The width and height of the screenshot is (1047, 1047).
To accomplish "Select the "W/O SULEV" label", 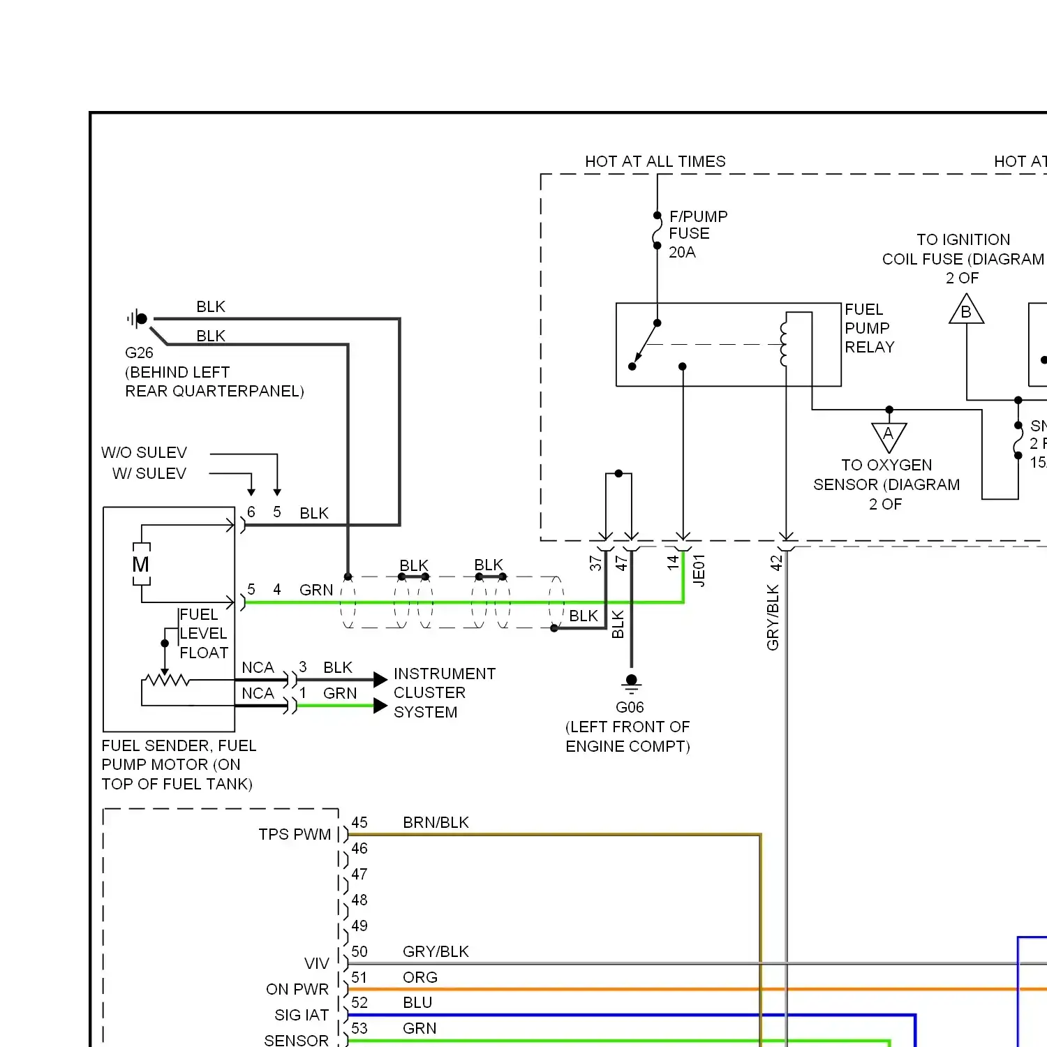I will coord(144,452).
